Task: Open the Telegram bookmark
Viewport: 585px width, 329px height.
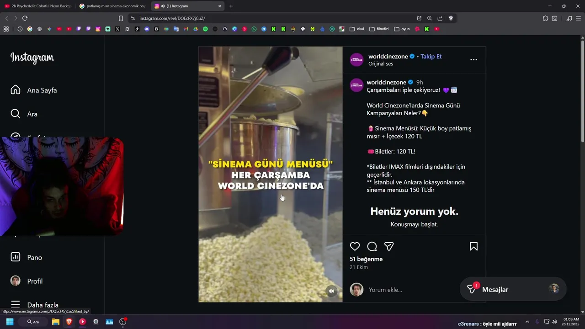Action: [x=264, y=29]
